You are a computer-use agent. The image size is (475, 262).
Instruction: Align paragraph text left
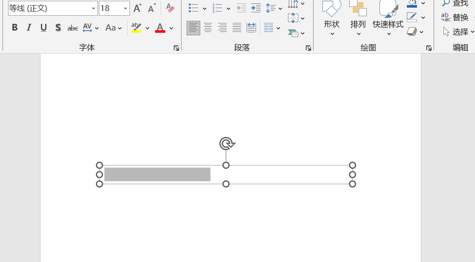(193, 28)
